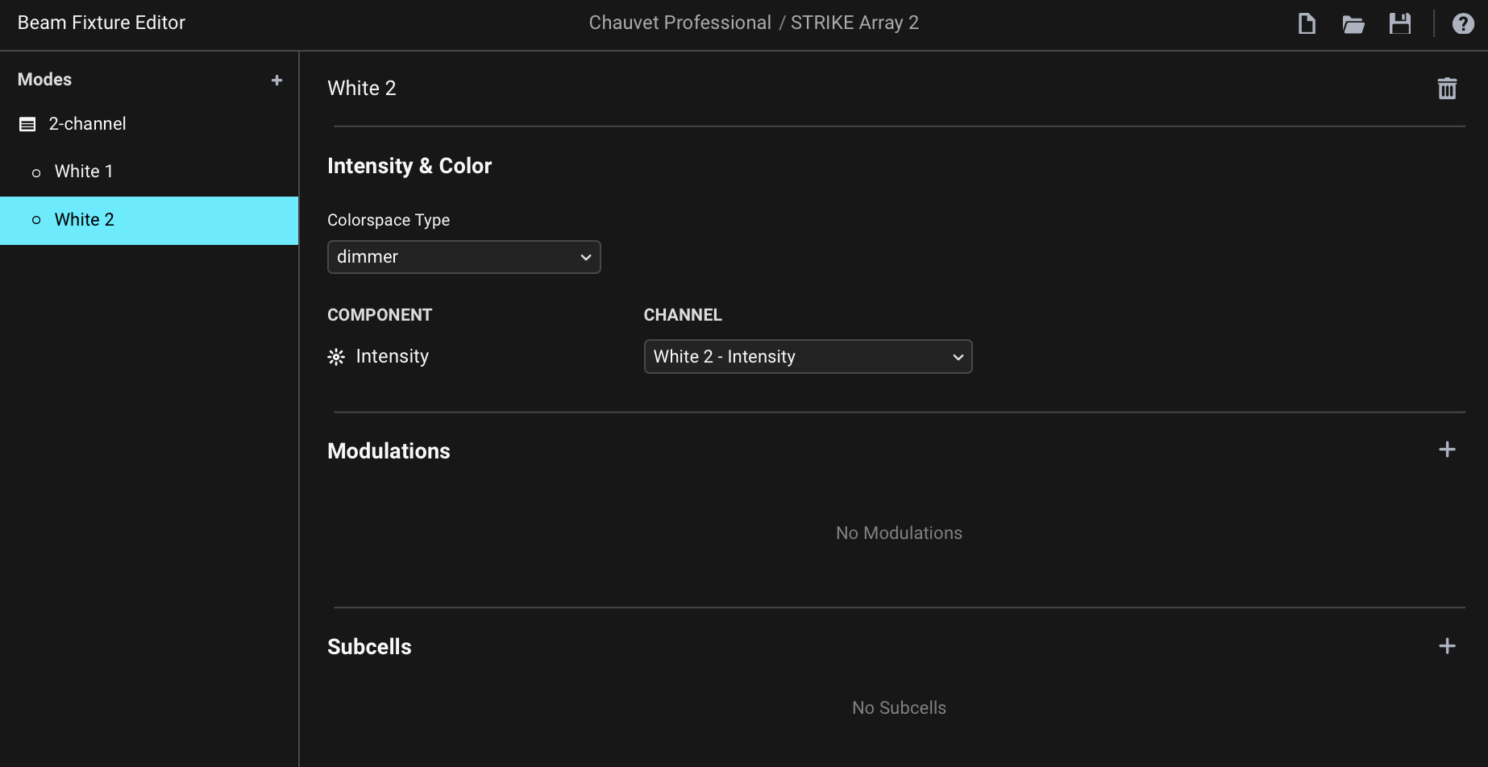Image resolution: width=1488 pixels, height=767 pixels.
Task: Click the STRIKE Array 2 fixture name
Action: 854,23
